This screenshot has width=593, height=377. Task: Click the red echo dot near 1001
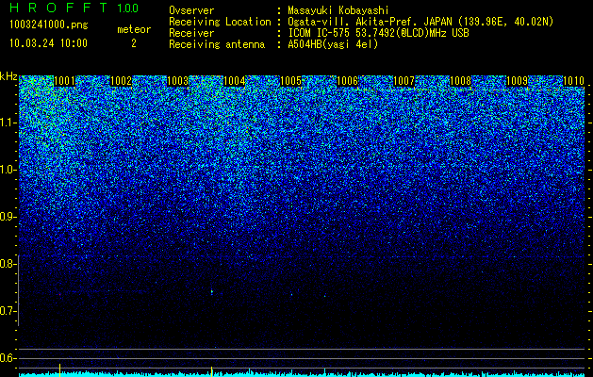pos(59,294)
